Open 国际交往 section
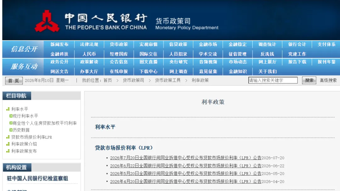The width and height of the screenshot is (340, 191). click(x=148, y=54)
